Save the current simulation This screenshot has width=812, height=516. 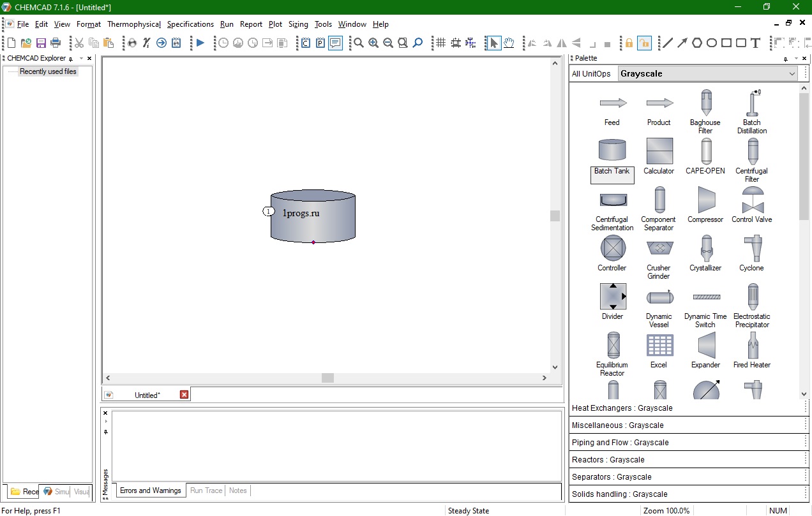coord(41,43)
